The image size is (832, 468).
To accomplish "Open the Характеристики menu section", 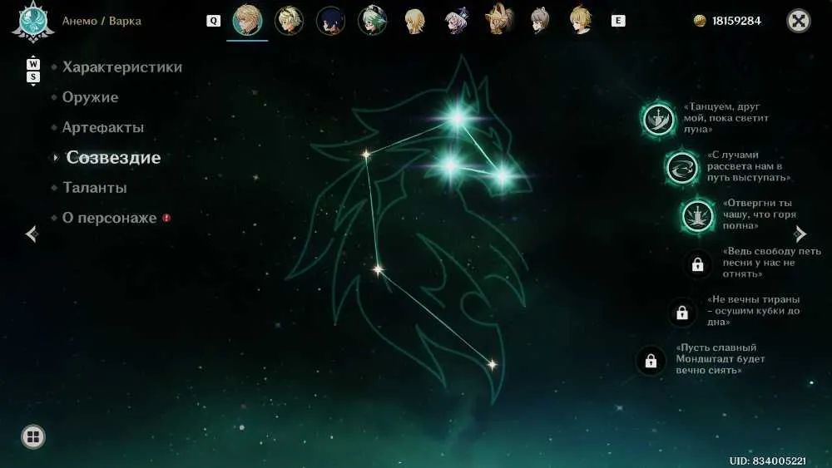I will (122, 67).
